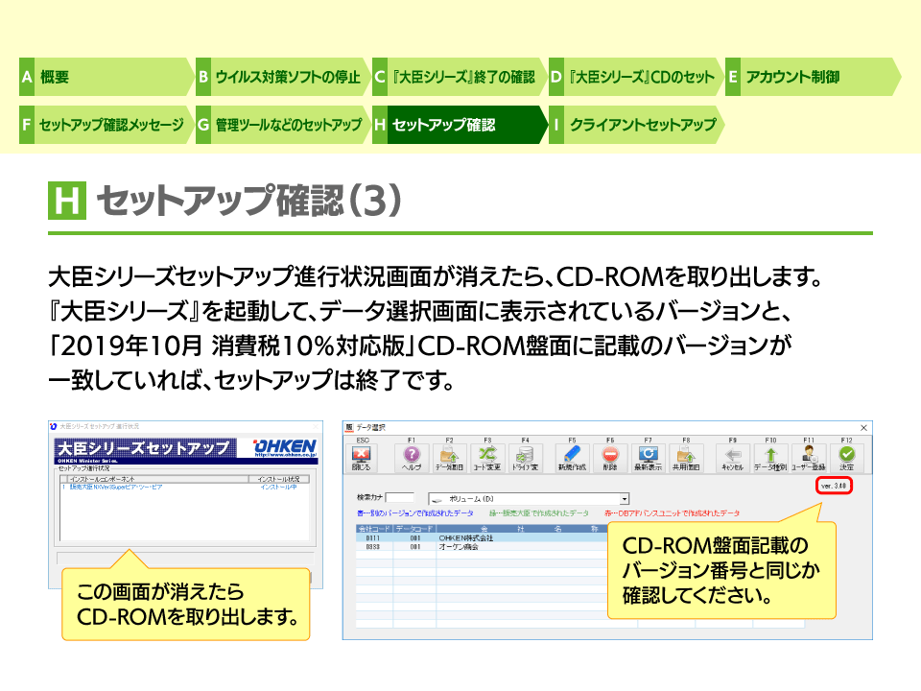Click the 会社コード column header
The width and height of the screenshot is (921, 691).
(x=374, y=529)
